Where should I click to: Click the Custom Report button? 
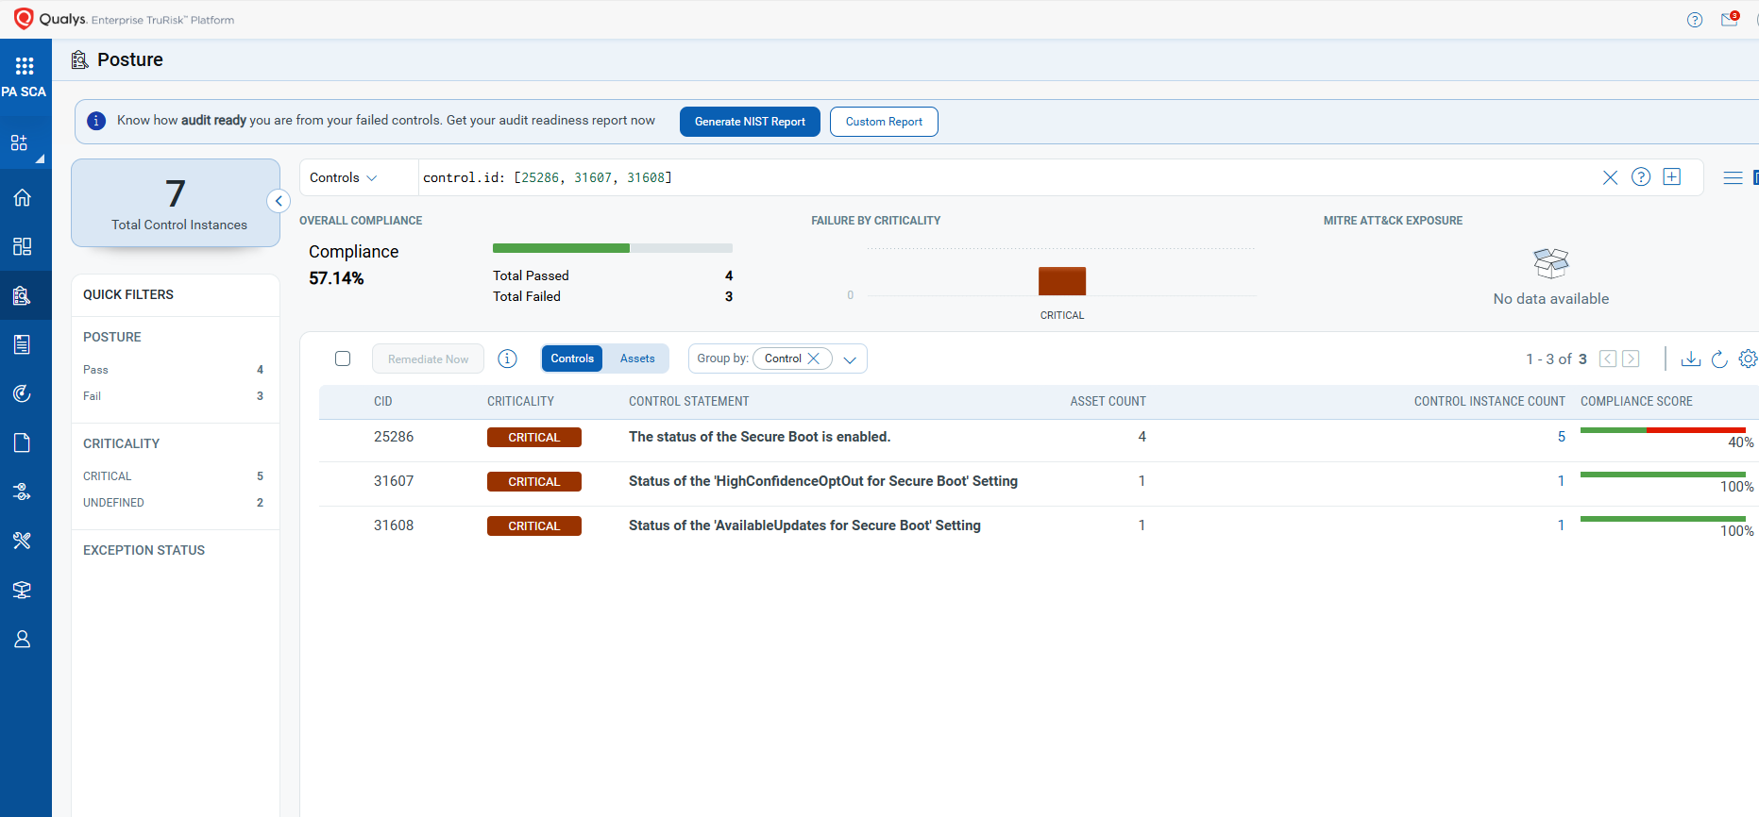click(x=884, y=122)
